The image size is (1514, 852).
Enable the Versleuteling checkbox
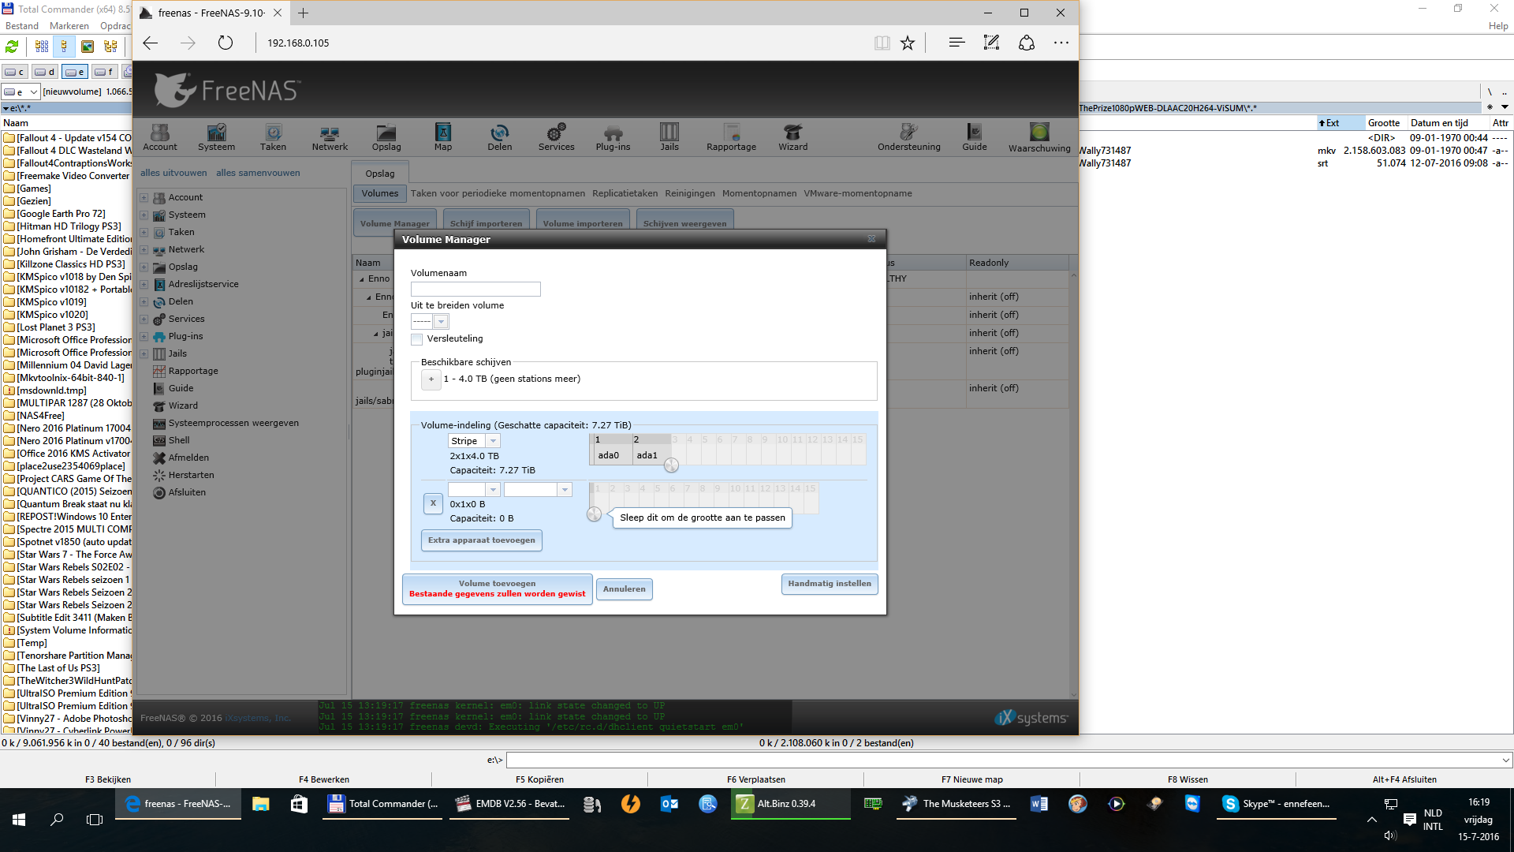click(416, 339)
